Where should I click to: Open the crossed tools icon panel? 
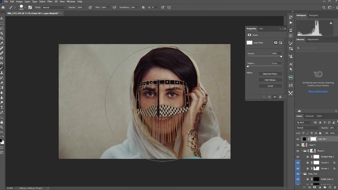[x=291, y=93]
